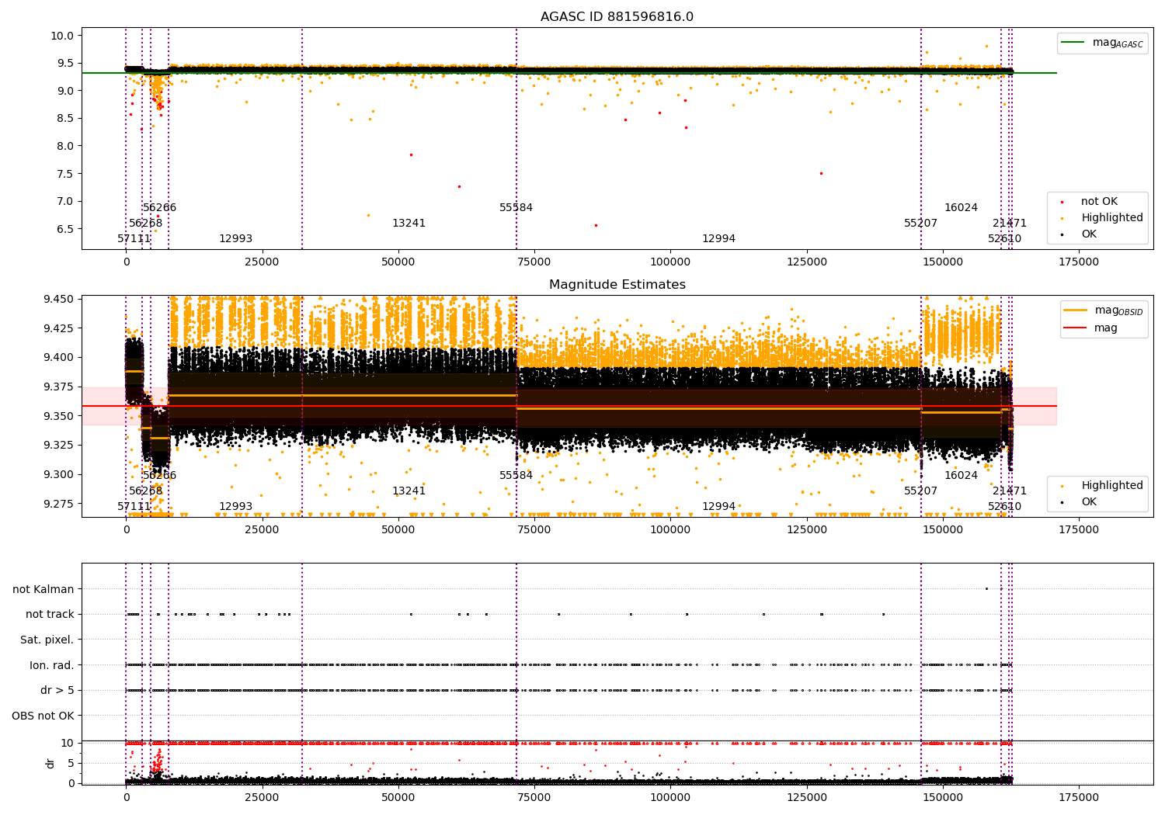Click obsid label 13241 in top plot
Screen dimensions: 1165x815
409,224
